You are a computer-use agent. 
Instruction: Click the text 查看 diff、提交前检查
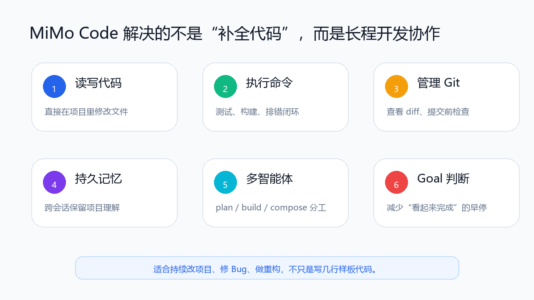click(428, 112)
